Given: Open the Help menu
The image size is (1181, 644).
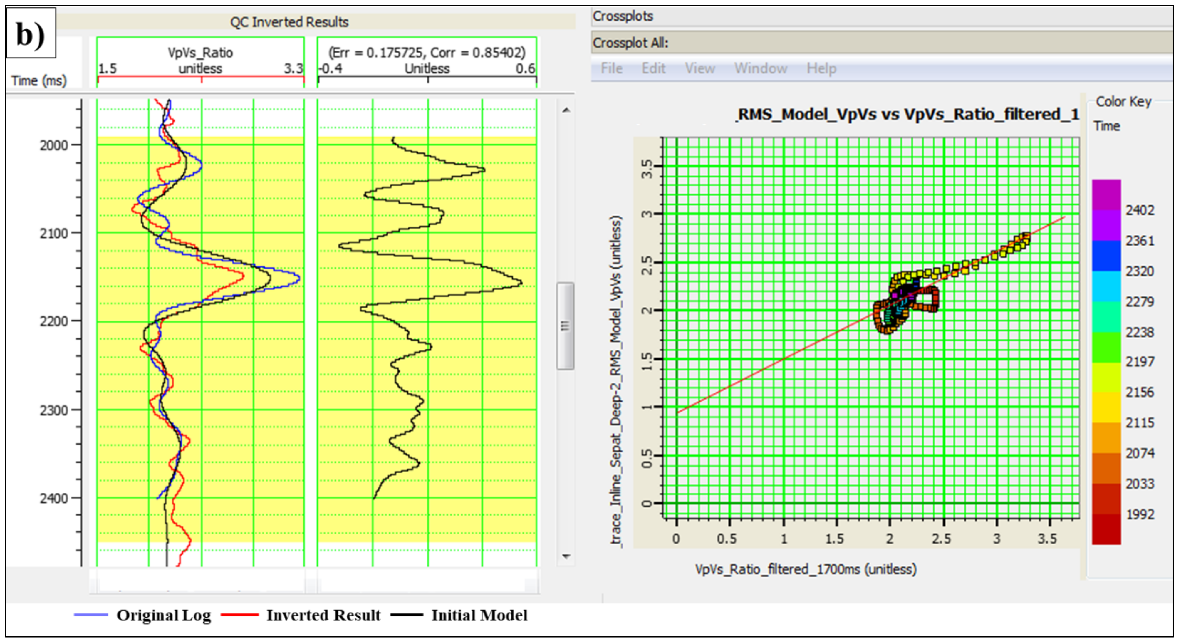Looking at the screenshot, I should click(821, 69).
